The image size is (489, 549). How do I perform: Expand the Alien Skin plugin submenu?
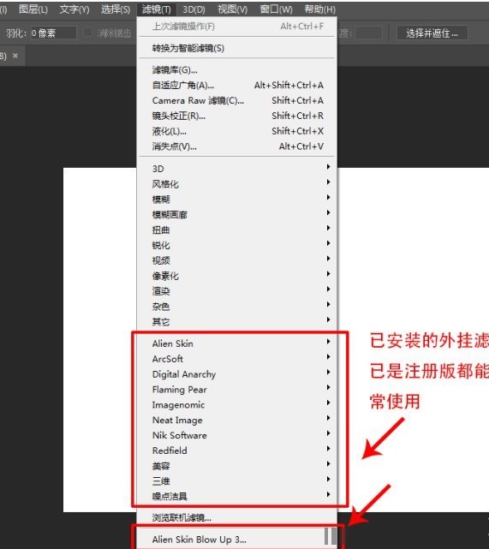tap(237, 343)
